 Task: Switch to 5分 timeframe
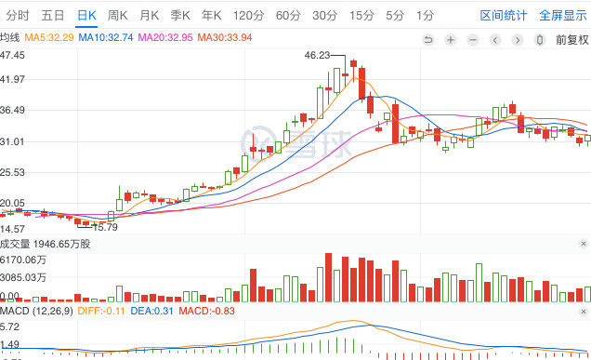[x=395, y=16]
